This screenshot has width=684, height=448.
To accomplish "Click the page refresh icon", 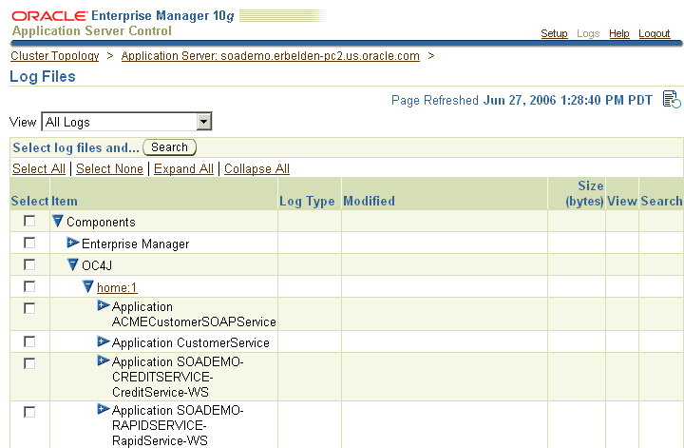I will click(x=672, y=99).
